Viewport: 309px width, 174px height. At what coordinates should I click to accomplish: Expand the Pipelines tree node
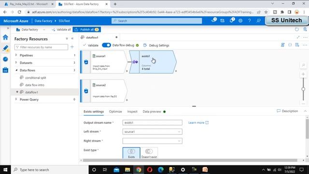16,55
